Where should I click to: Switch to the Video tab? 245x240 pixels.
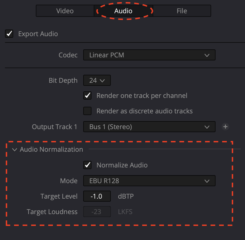[65, 11]
